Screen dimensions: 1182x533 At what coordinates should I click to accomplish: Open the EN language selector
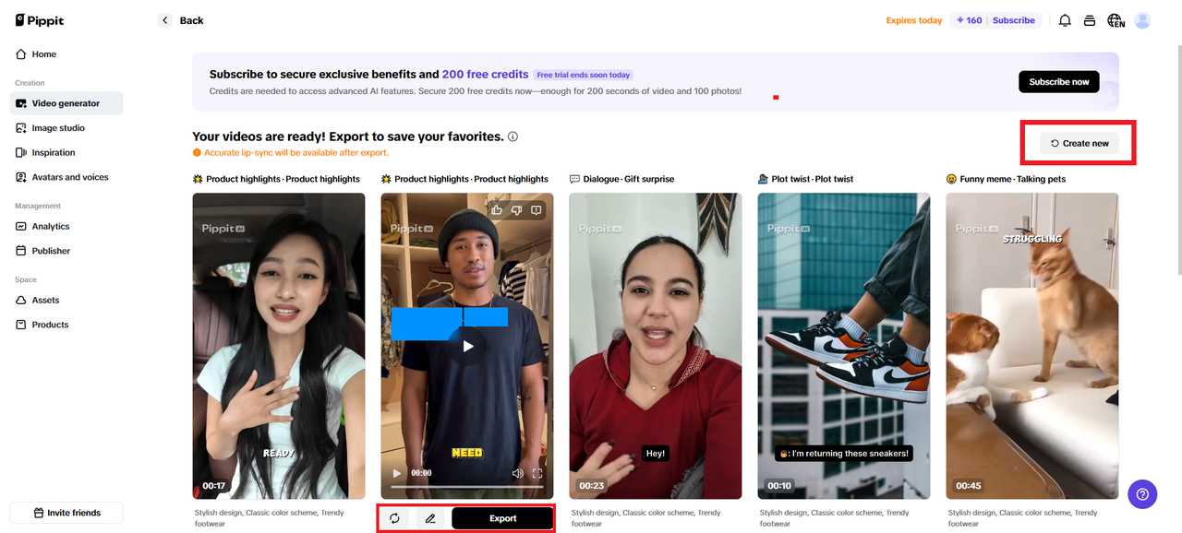pos(1116,19)
